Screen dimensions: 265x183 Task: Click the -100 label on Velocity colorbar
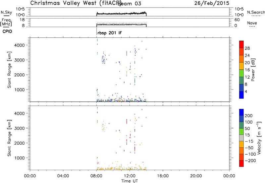pyautogui.click(x=250, y=154)
